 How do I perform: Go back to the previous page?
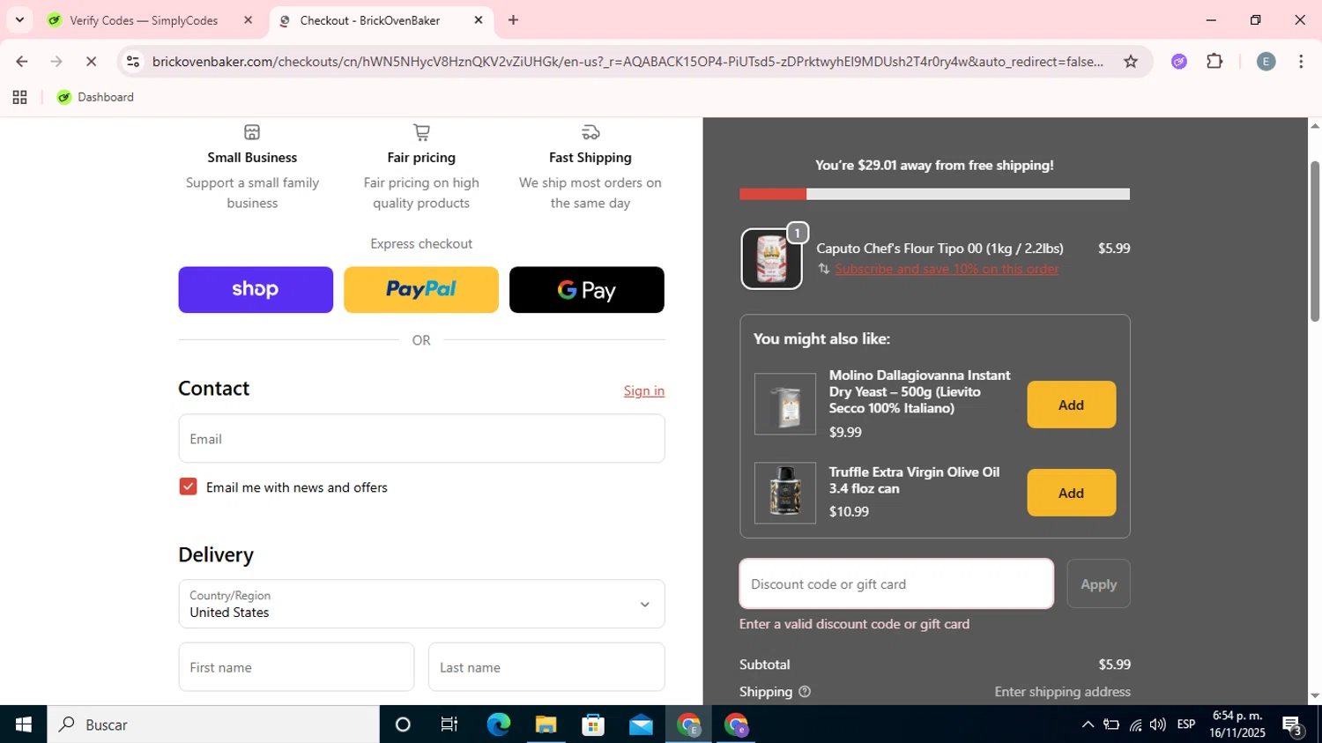click(21, 61)
